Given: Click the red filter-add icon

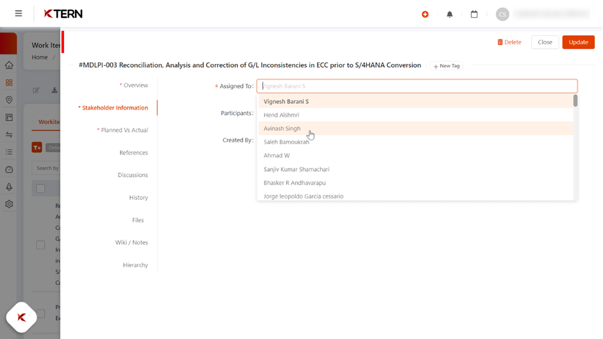Looking at the screenshot, I should click(37, 147).
